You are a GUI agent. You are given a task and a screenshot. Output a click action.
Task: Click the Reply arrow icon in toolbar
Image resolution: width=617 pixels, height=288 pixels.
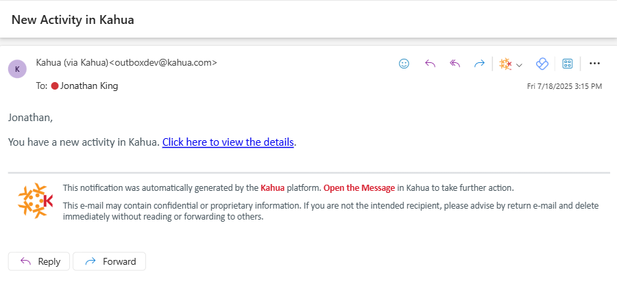[431, 64]
